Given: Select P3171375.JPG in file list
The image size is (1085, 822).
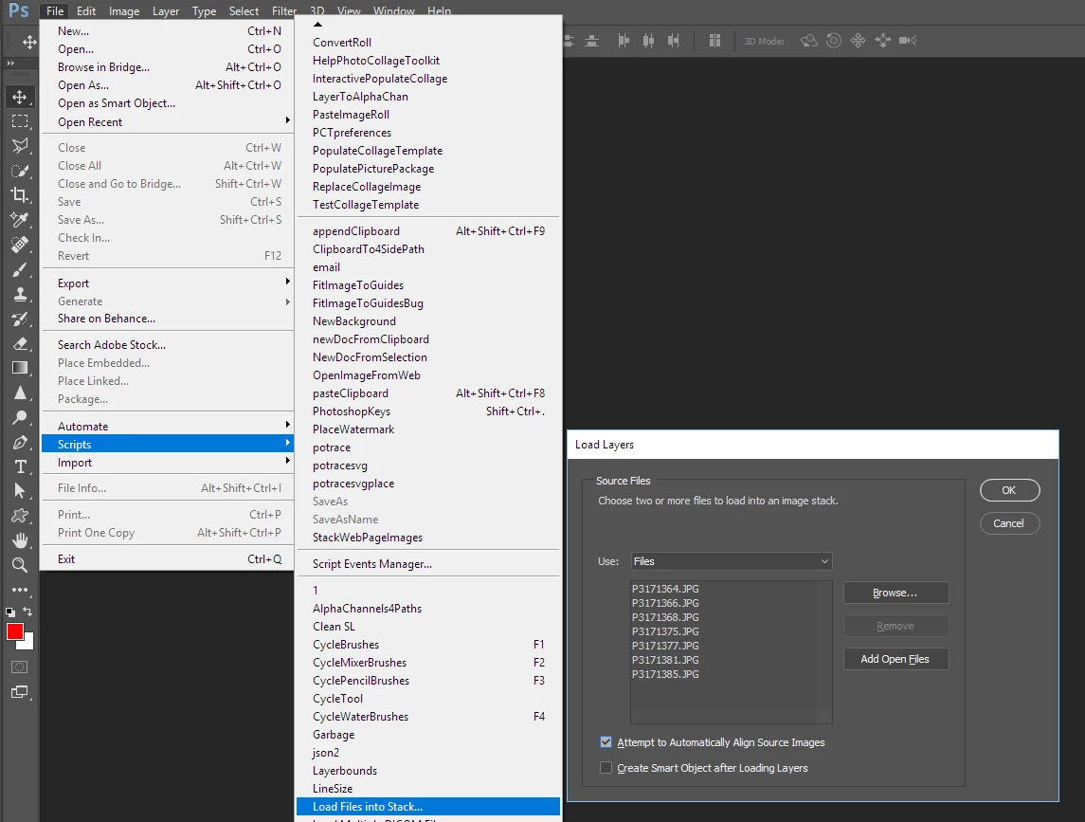Looking at the screenshot, I should (665, 631).
